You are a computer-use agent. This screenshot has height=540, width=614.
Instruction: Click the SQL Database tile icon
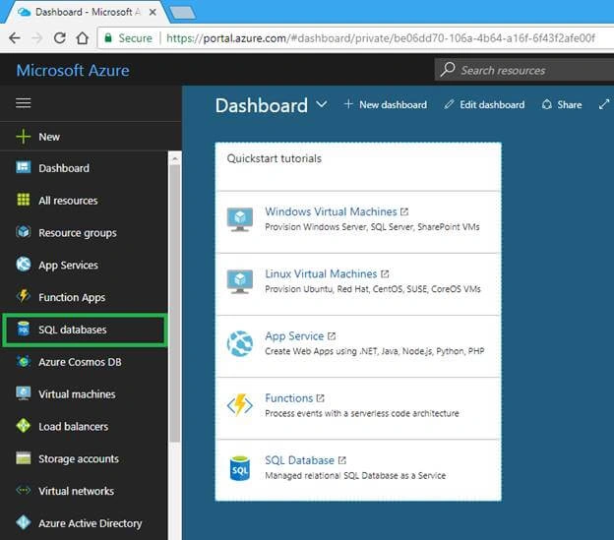click(240, 468)
